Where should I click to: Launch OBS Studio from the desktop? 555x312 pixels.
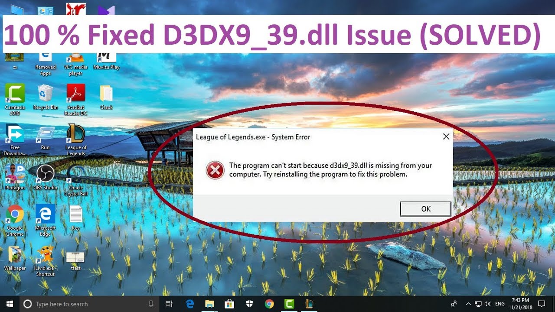click(46, 177)
